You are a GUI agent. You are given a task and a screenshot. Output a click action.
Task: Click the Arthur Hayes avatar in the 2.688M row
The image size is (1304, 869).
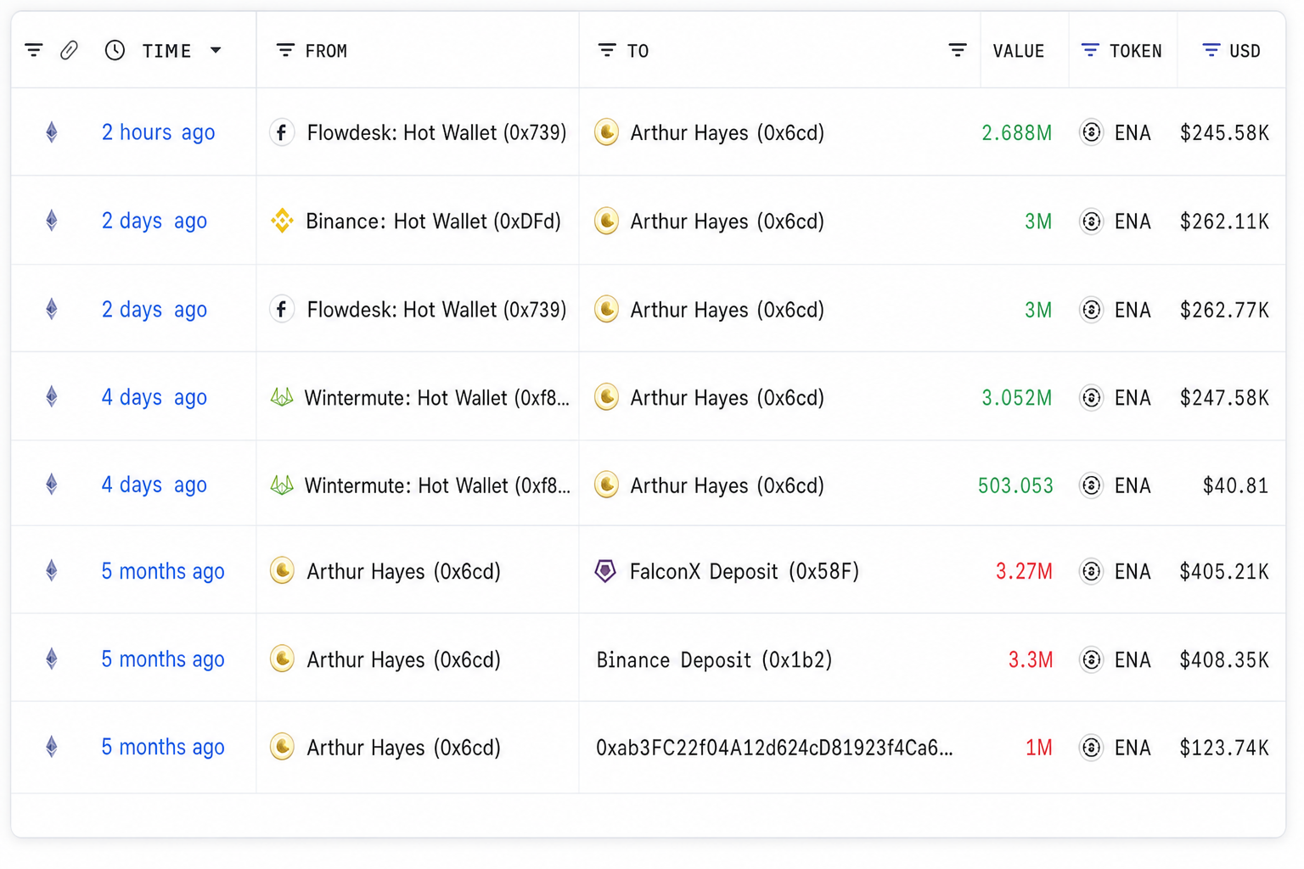click(606, 132)
